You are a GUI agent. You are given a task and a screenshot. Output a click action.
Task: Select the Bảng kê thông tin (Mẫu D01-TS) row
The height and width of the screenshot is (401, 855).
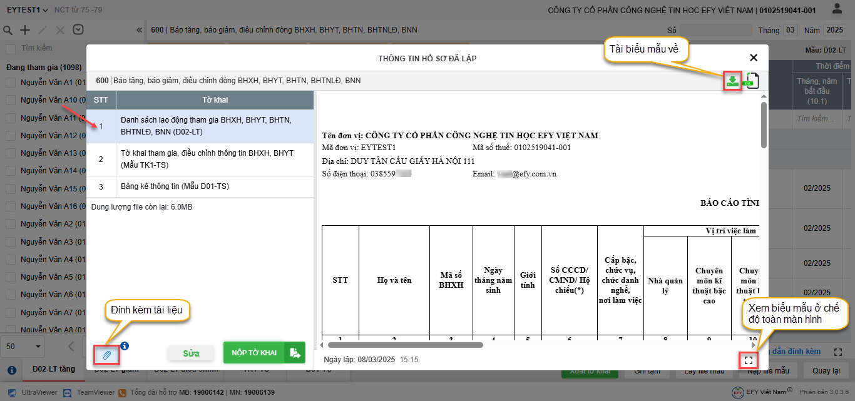(200, 186)
